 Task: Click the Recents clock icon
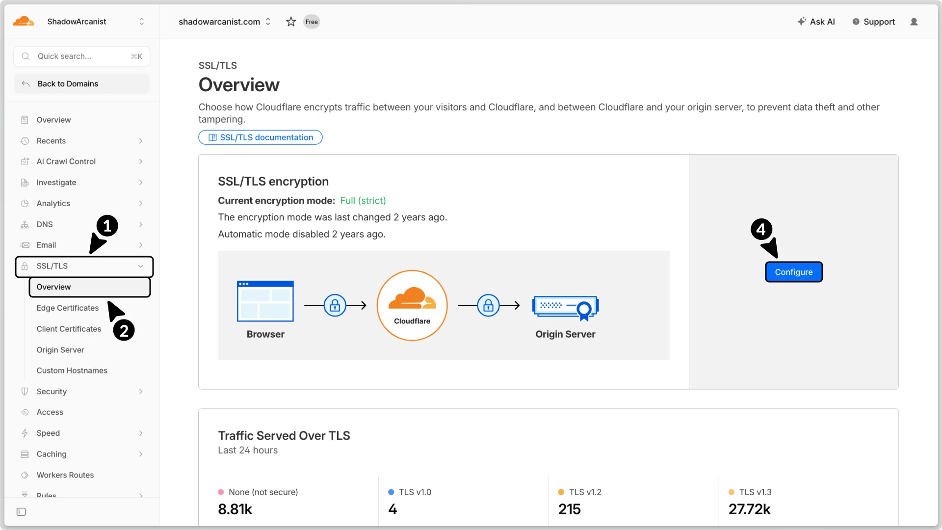[25, 141]
